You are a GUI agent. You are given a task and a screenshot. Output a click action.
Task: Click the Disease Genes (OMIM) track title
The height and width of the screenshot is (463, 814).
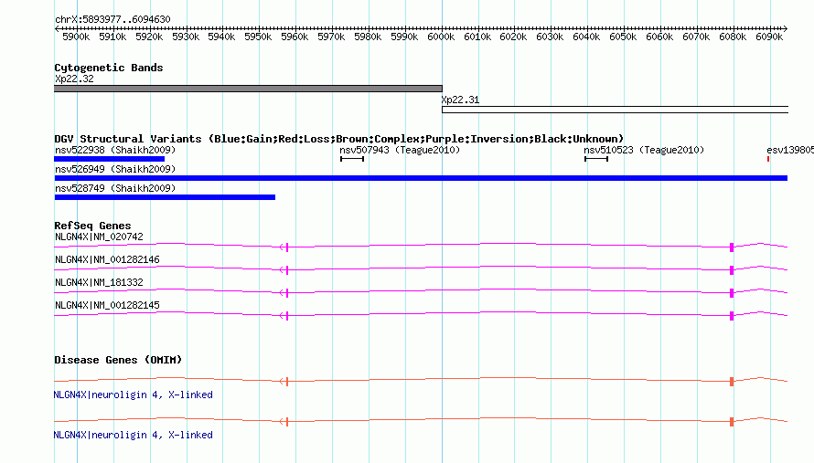click(x=118, y=360)
